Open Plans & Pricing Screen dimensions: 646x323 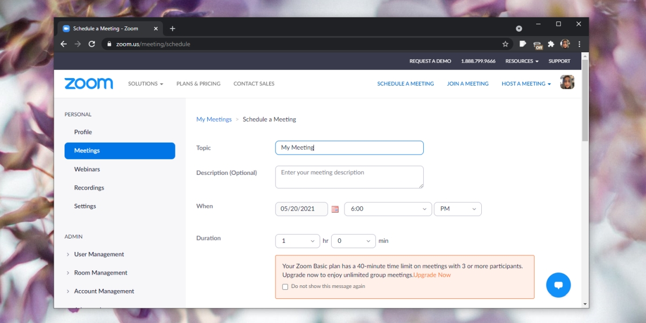pos(198,83)
